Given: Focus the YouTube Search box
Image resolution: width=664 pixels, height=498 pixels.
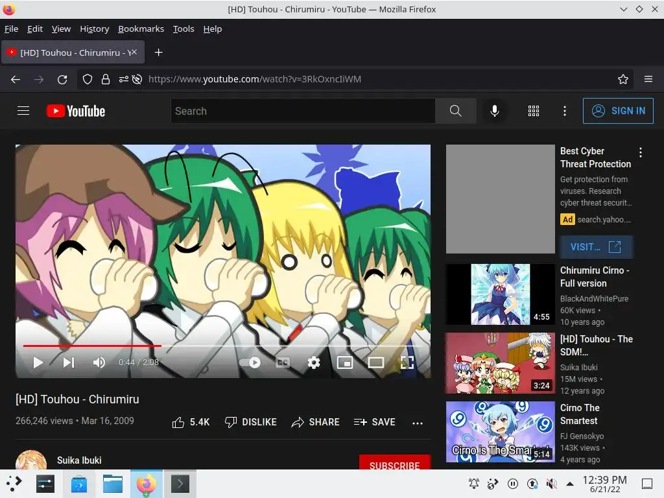Looking at the screenshot, I should tap(303, 111).
